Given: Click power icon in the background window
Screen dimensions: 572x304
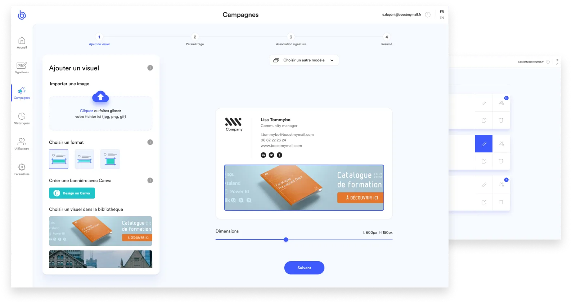Looking at the screenshot, I should (548, 62).
